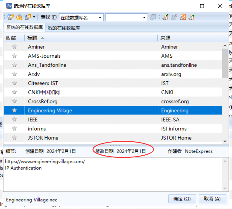Open the small arrow beside the third toolbar icon
This screenshot has height=209, width=232.
pyautogui.click(x=34, y=17)
